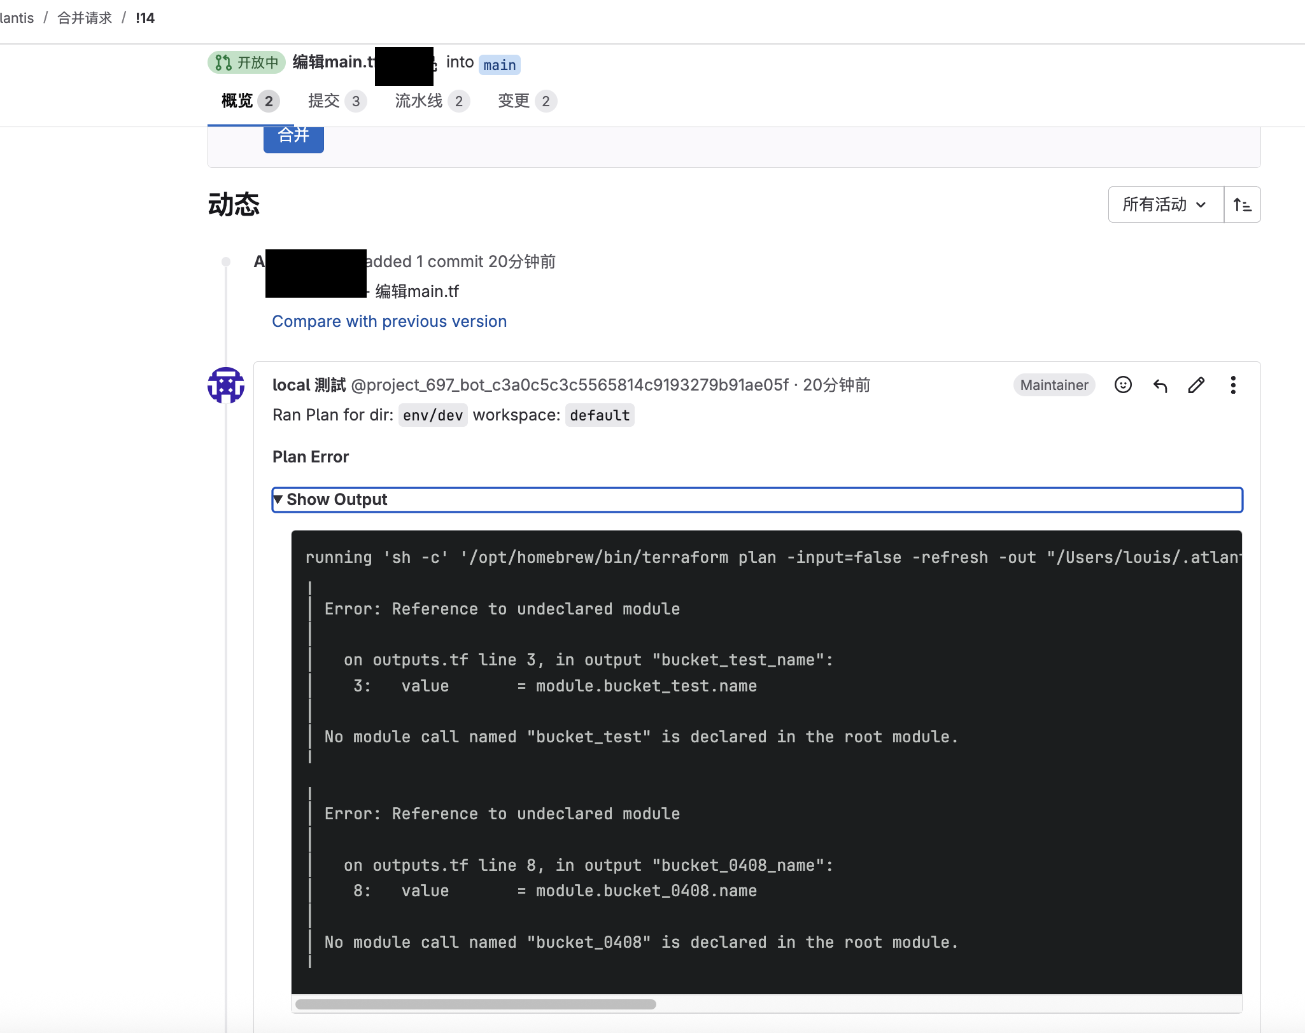Edit comment with pencil icon

tap(1196, 385)
